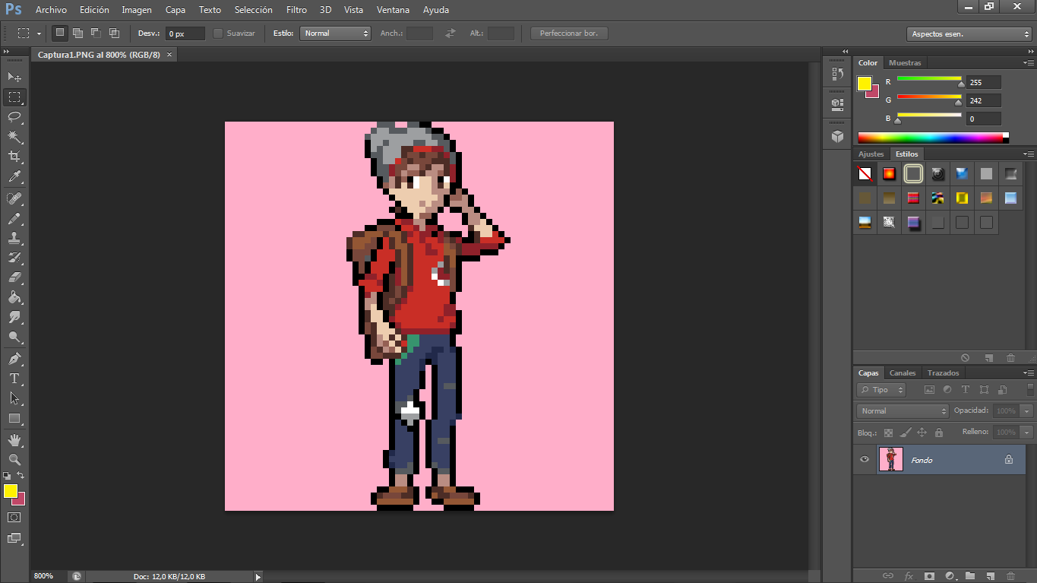Open the Filtro menu
Image resolution: width=1037 pixels, height=583 pixels.
(x=296, y=10)
